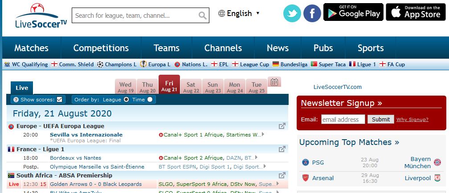Submit the newsletter email
The width and height of the screenshot is (449, 193).
[x=380, y=119]
